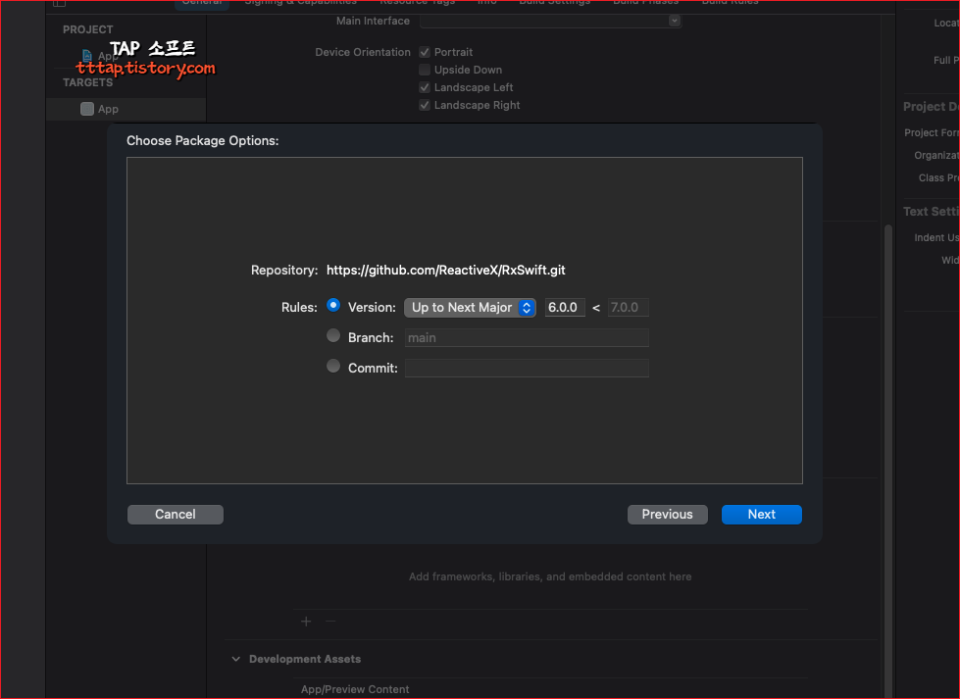
Task: Cancel the package options dialog
Action: (x=176, y=514)
